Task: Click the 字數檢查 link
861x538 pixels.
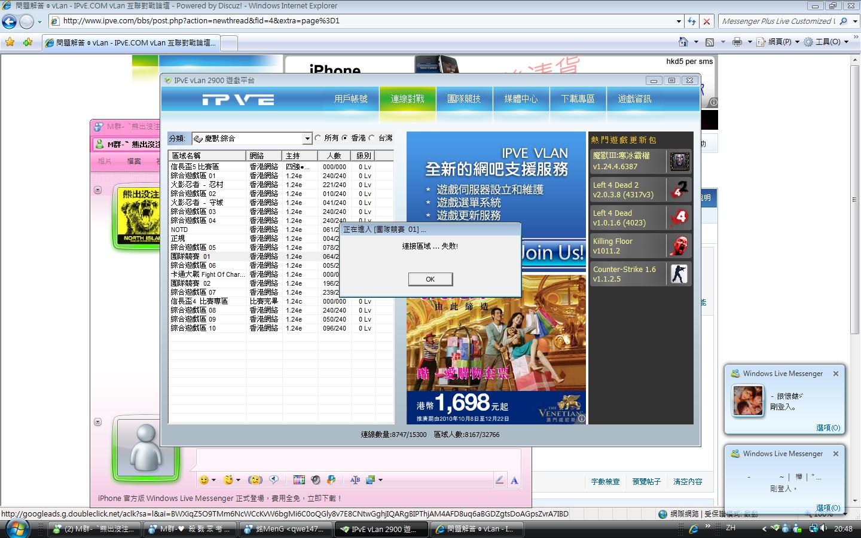Action: click(605, 481)
